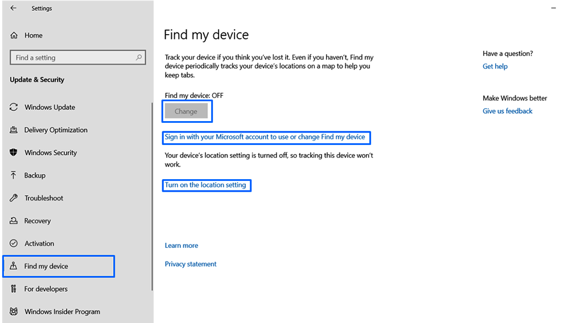Open the Windows Security section
Viewport: 569px width, 323px height.
(x=51, y=152)
